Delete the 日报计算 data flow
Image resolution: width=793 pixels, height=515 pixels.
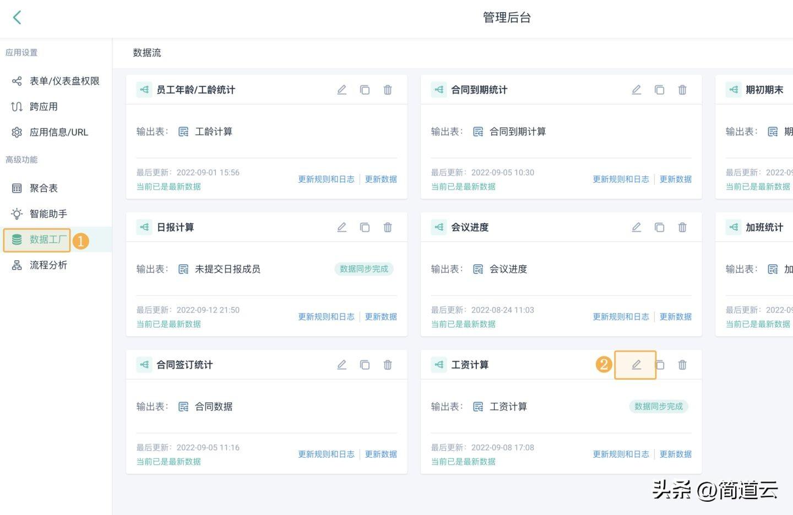pyautogui.click(x=388, y=227)
